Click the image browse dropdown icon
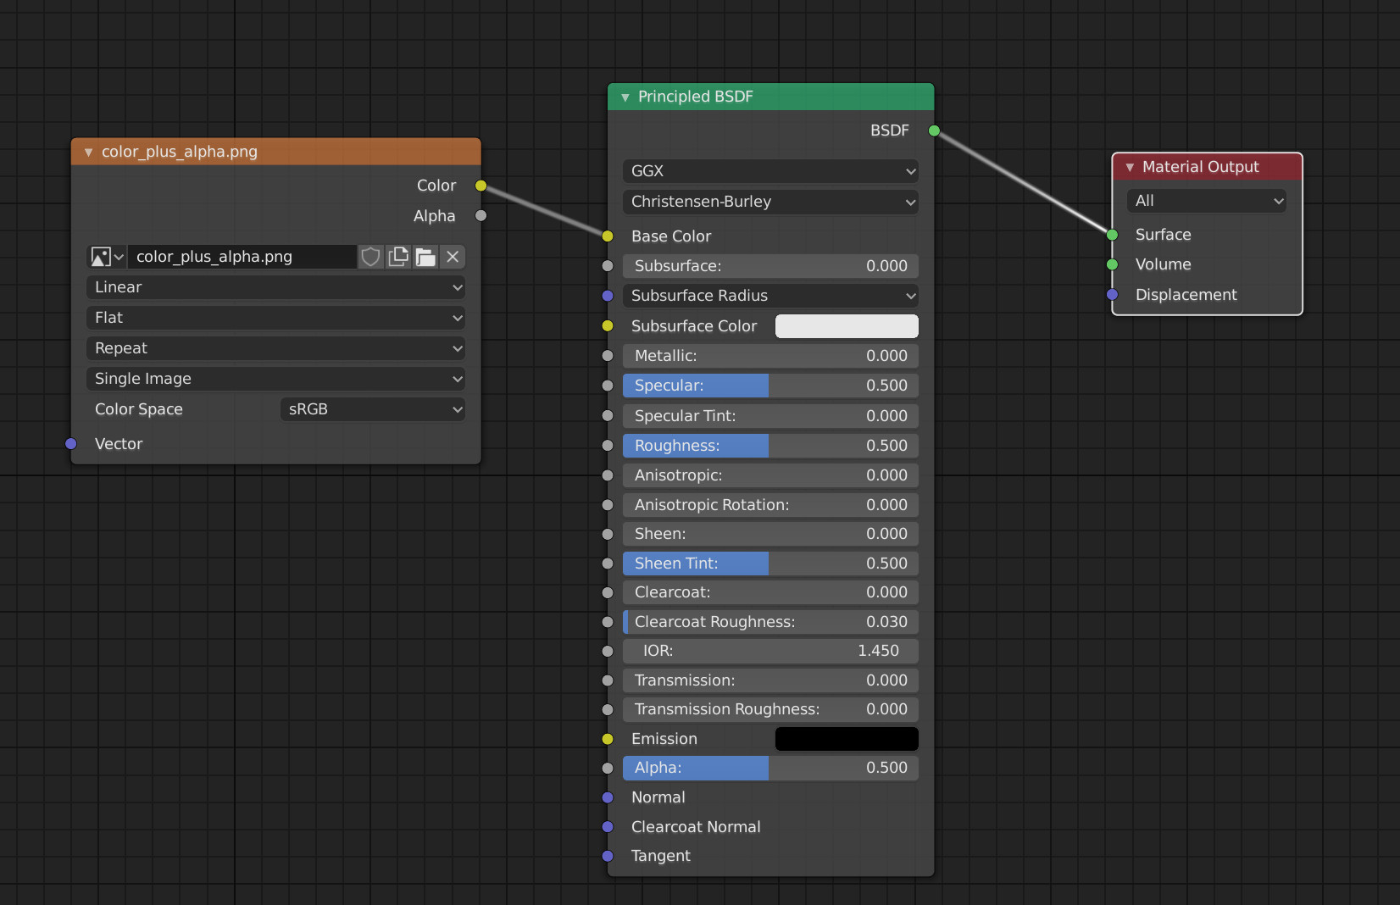The width and height of the screenshot is (1400, 905). coord(107,257)
